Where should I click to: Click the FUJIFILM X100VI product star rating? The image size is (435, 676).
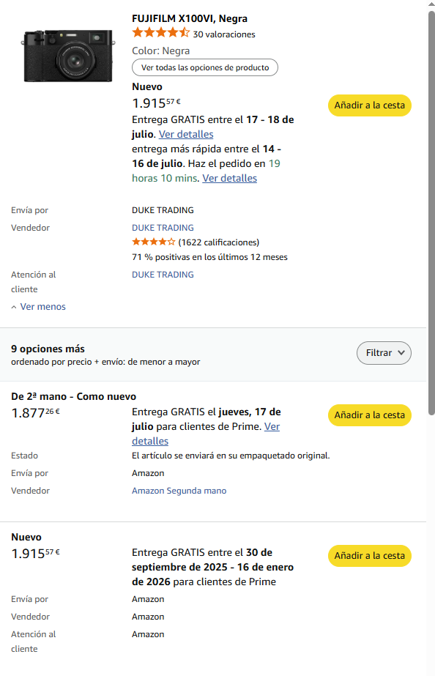[x=161, y=33]
